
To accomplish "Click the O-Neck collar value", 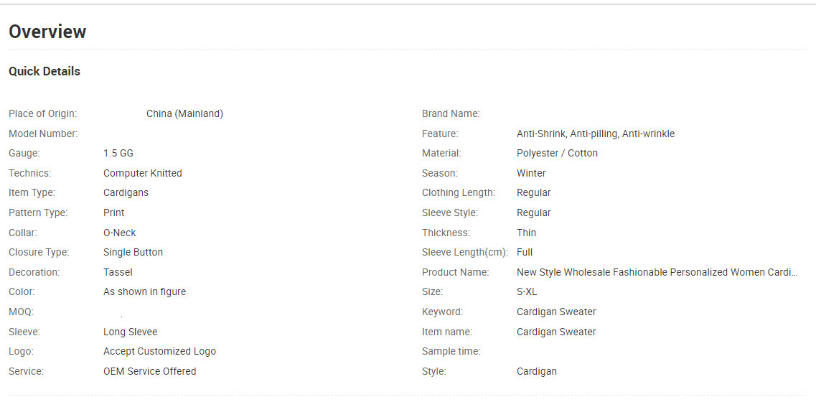I will tap(120, 233).
